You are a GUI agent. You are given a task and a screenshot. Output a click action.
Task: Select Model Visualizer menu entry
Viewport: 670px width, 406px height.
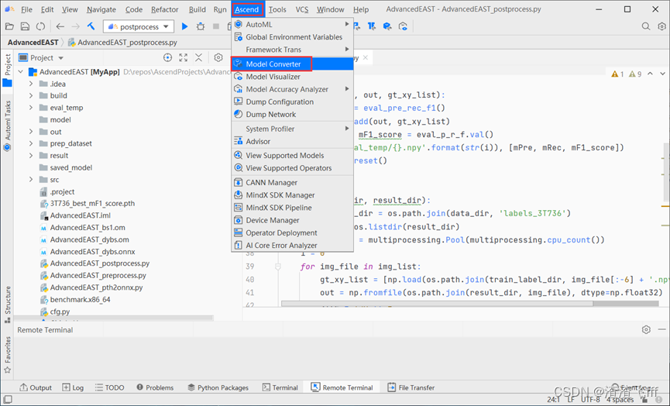click(x=292, y=77)
